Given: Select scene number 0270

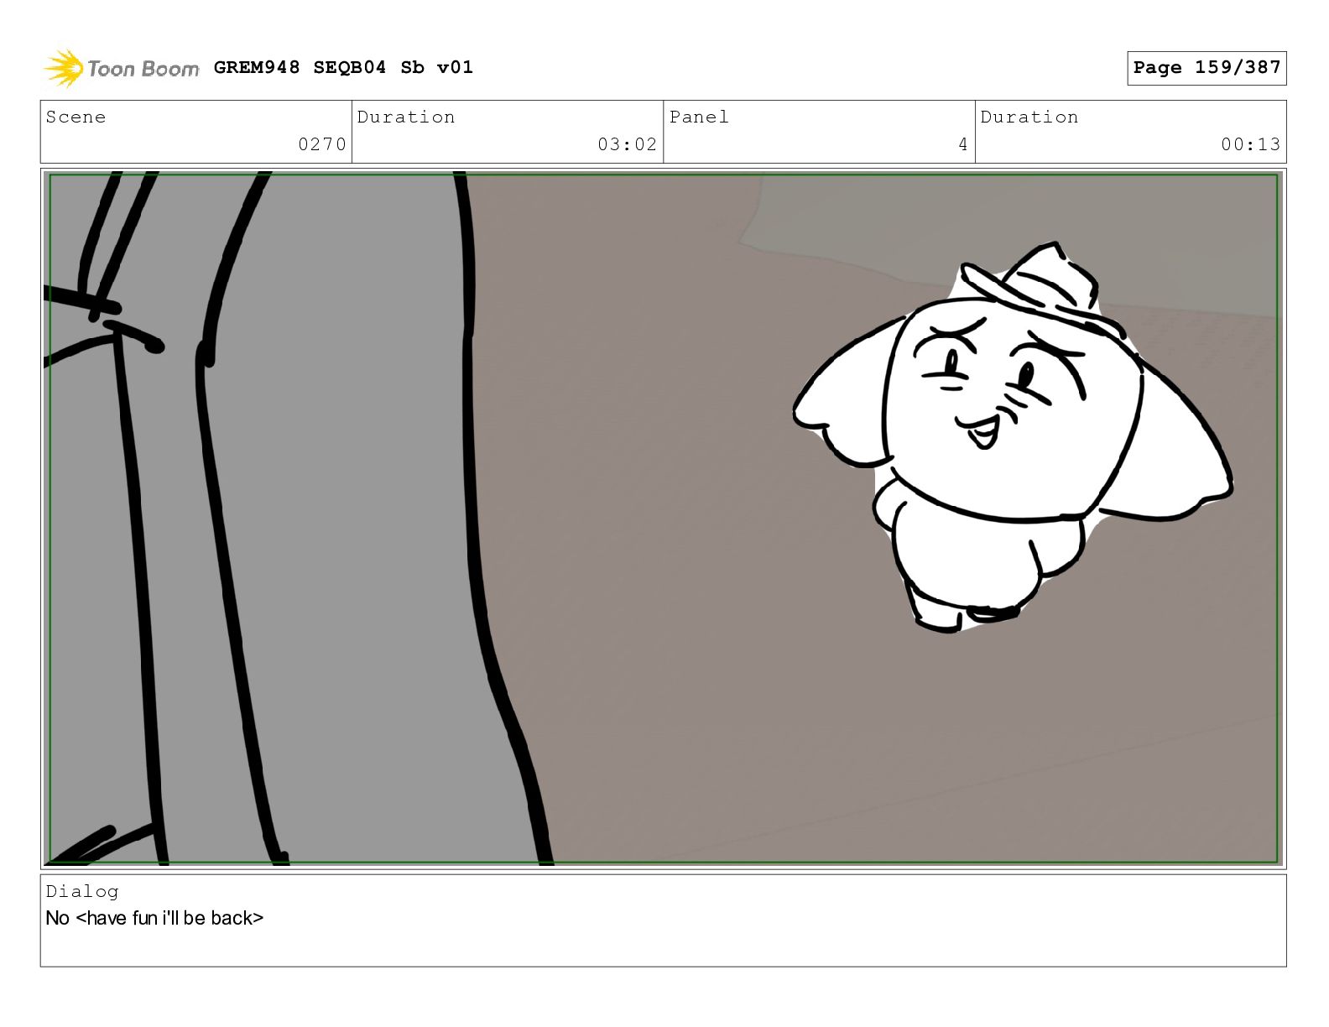Looking at the screenshot, I should point(322,144).
